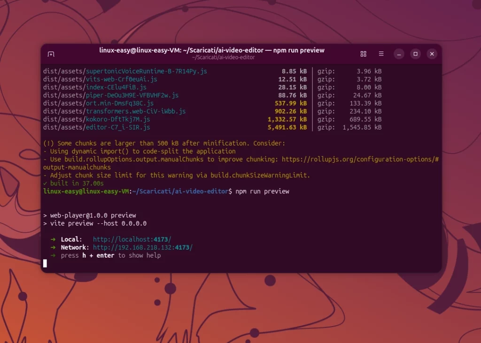Click the vits-web-Crf0euAi.js file path

(100, 79)
